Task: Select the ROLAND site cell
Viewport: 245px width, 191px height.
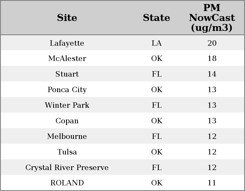Action: pyautogui.click(x=67, y=183)
